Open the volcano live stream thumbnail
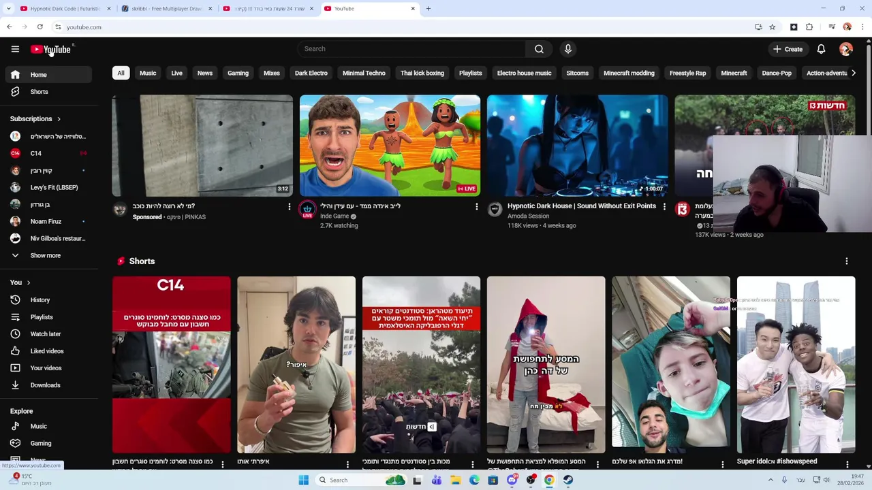Image resolution: width=872 pixels, height=490 pixels. (x=390, y=146)
